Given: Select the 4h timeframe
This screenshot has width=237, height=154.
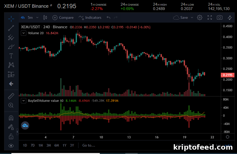Looking at the screenshot, I should pos(23,18).
